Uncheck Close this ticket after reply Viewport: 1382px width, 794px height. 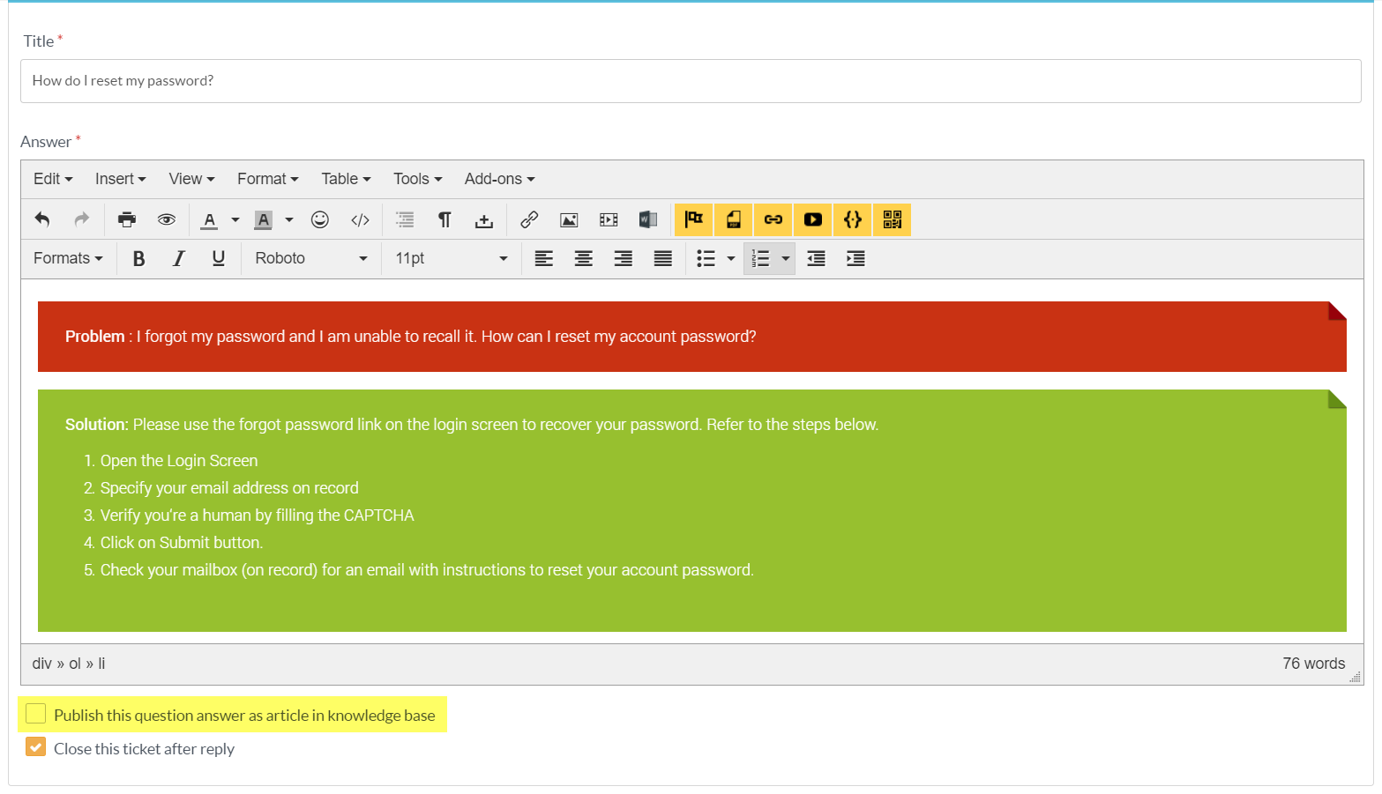(x=36, y=747)
